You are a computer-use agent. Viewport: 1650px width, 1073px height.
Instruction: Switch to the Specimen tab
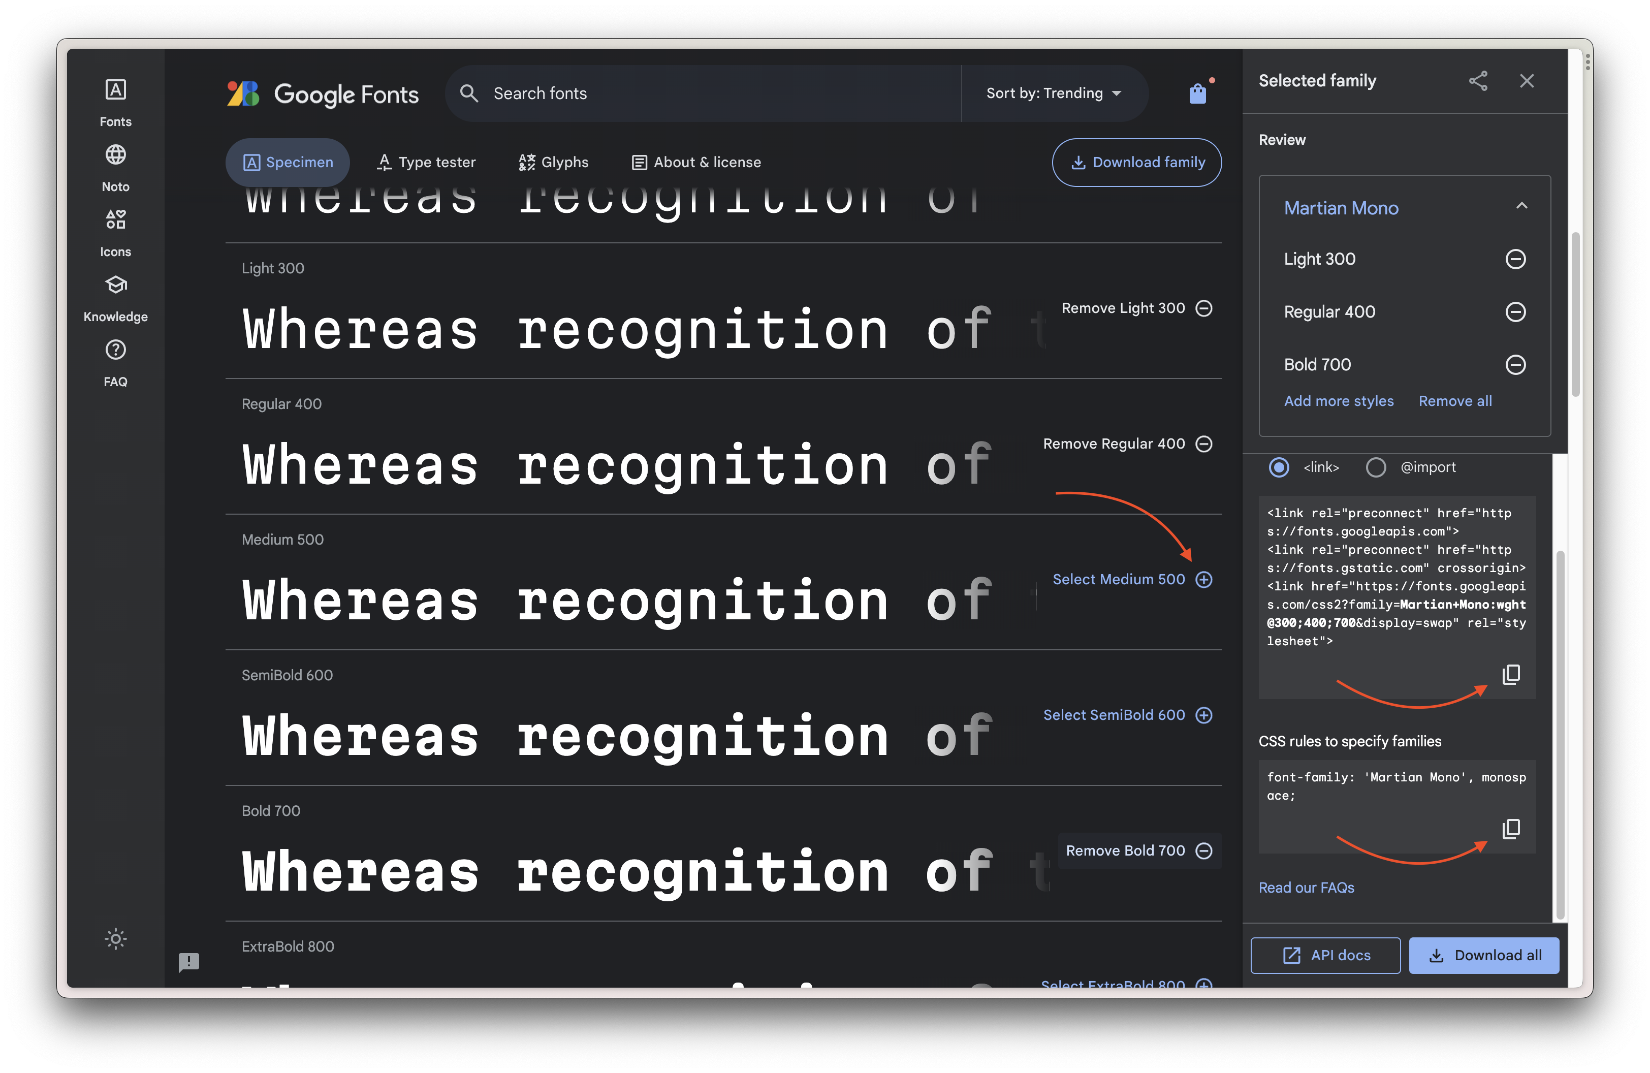tap(288, 162)
